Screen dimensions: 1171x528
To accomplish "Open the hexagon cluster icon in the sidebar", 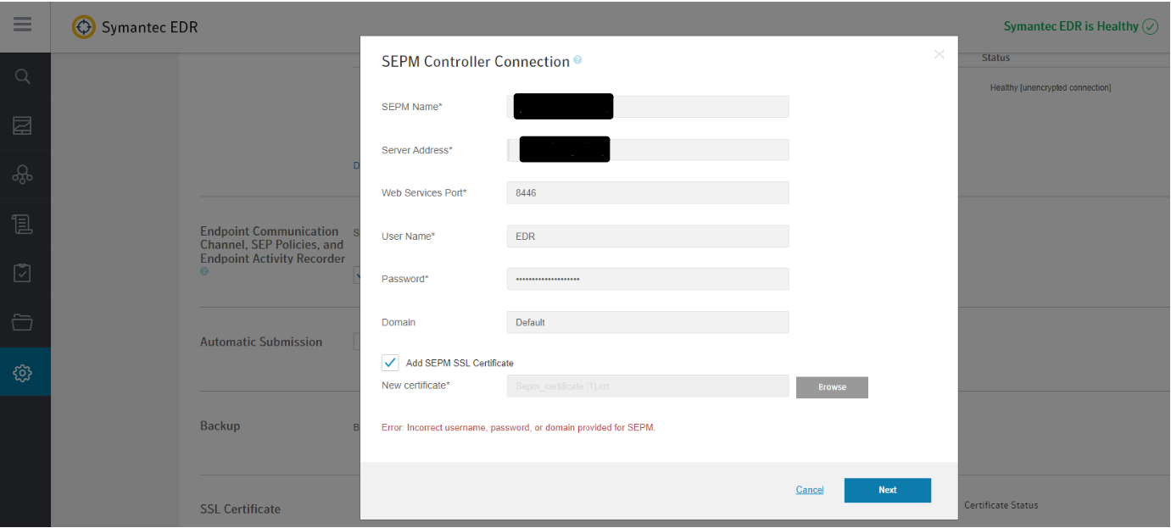I will (x=23, y=175).
